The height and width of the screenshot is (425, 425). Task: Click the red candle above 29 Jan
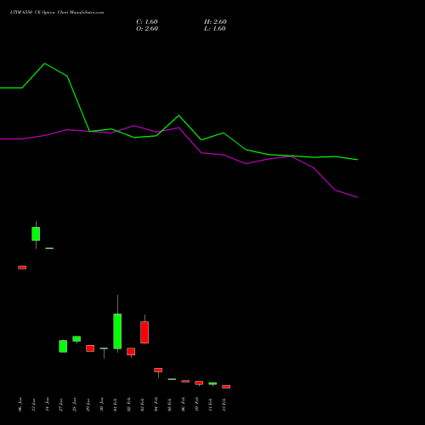coord(90,348)
